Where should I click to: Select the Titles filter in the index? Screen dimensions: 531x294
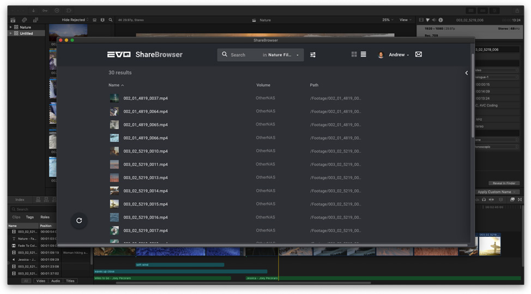(x=70, y=281)
